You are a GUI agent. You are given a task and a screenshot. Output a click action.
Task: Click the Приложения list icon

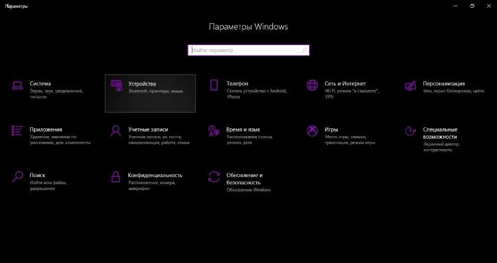(x=17, y=131)
